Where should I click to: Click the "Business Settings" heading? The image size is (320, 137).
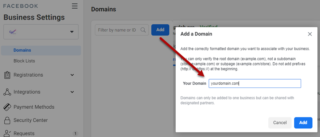[x=34, y=18]
